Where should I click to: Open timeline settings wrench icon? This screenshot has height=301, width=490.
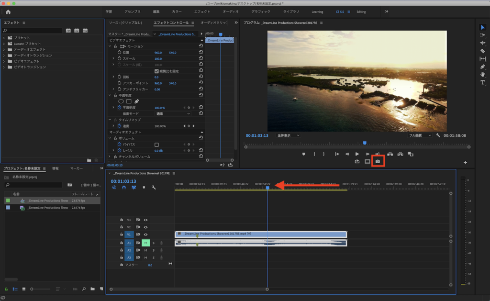pyautogui.click(x=154, y=188)
